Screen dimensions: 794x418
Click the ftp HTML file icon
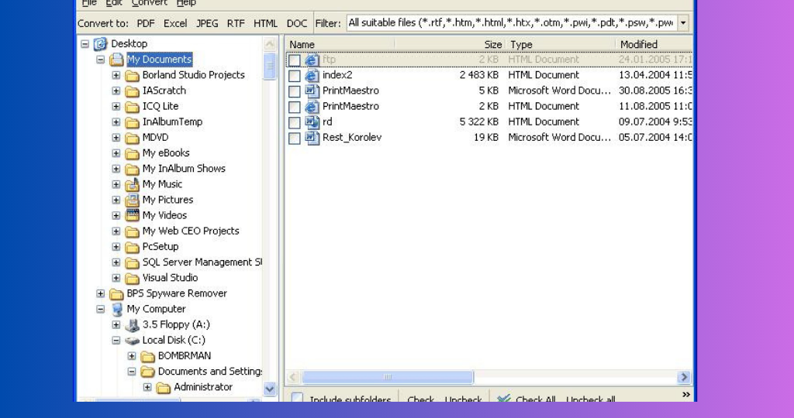(x=312, y=60)
